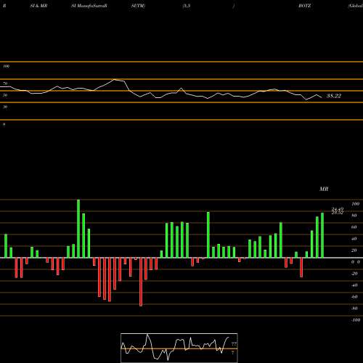Click the 100 label on left RSI axis
Image resolution: width=363 pixels, height=363 pixels.
tap(6, 66)
